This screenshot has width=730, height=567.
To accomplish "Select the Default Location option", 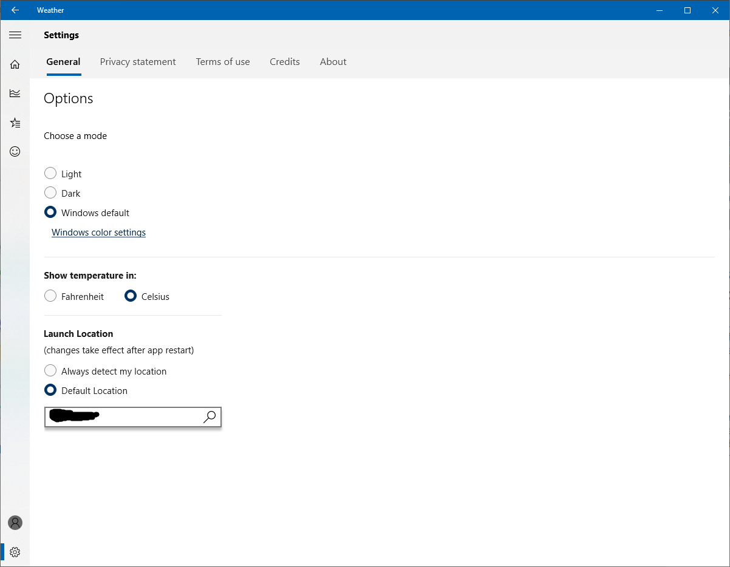I will click(50, 390).
